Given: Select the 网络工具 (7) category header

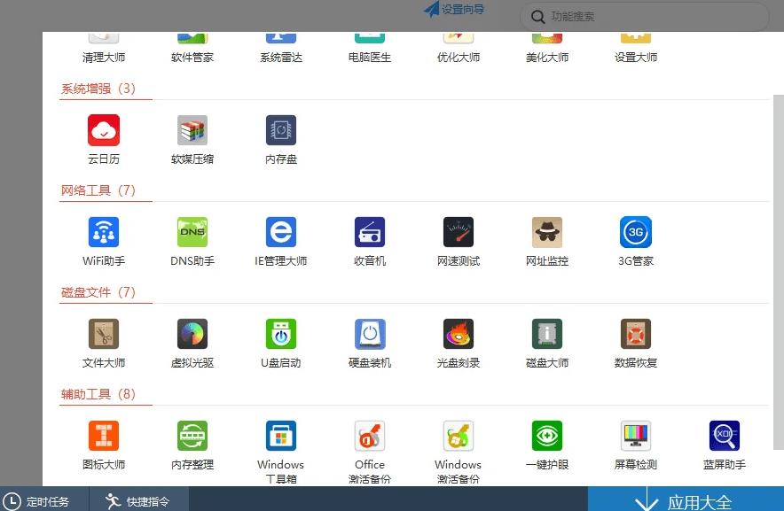Looking at the screenshot, I should [x=98, y=190].
